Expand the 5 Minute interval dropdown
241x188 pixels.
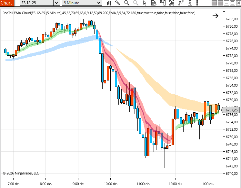[x=99, y=3]
